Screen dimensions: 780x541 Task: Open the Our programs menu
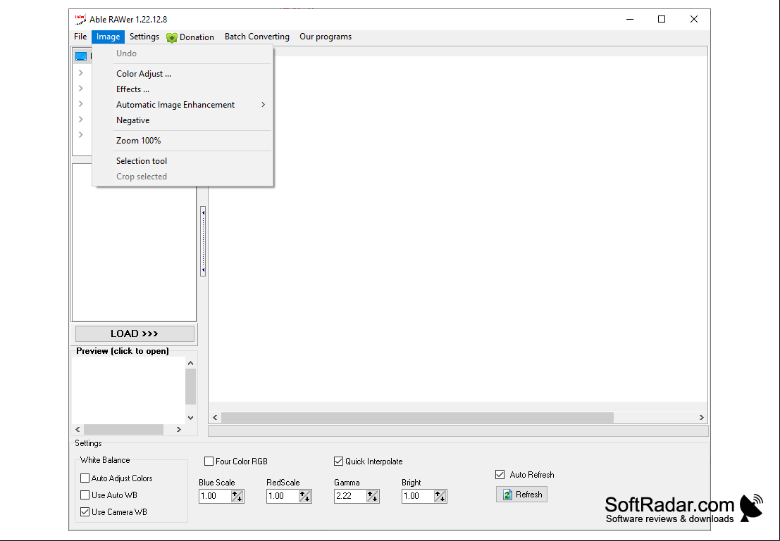point(326,37)
